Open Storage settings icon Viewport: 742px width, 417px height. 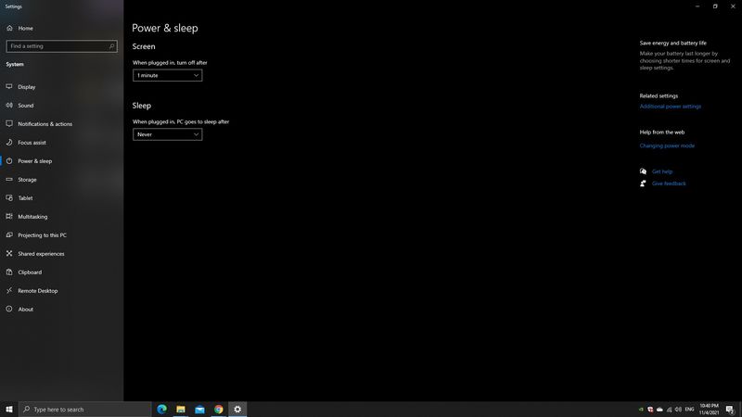(9, 179)
